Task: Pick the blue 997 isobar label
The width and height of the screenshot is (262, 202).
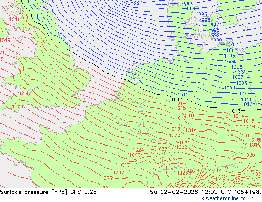Action: point(215,25)
